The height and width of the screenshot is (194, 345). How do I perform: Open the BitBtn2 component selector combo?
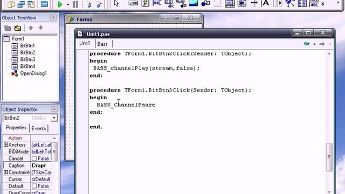click(54, 118)
